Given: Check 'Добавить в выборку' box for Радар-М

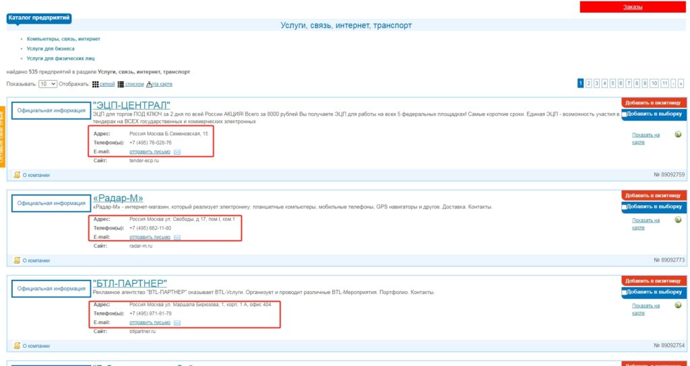Looking at the screenshot, I should click(625, 207).
